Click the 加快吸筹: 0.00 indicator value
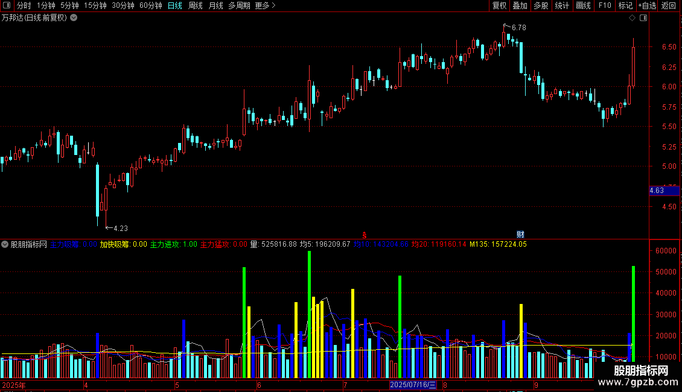Image resolution: width=682 pixels, height=392 pixels. tap(124, 244)
